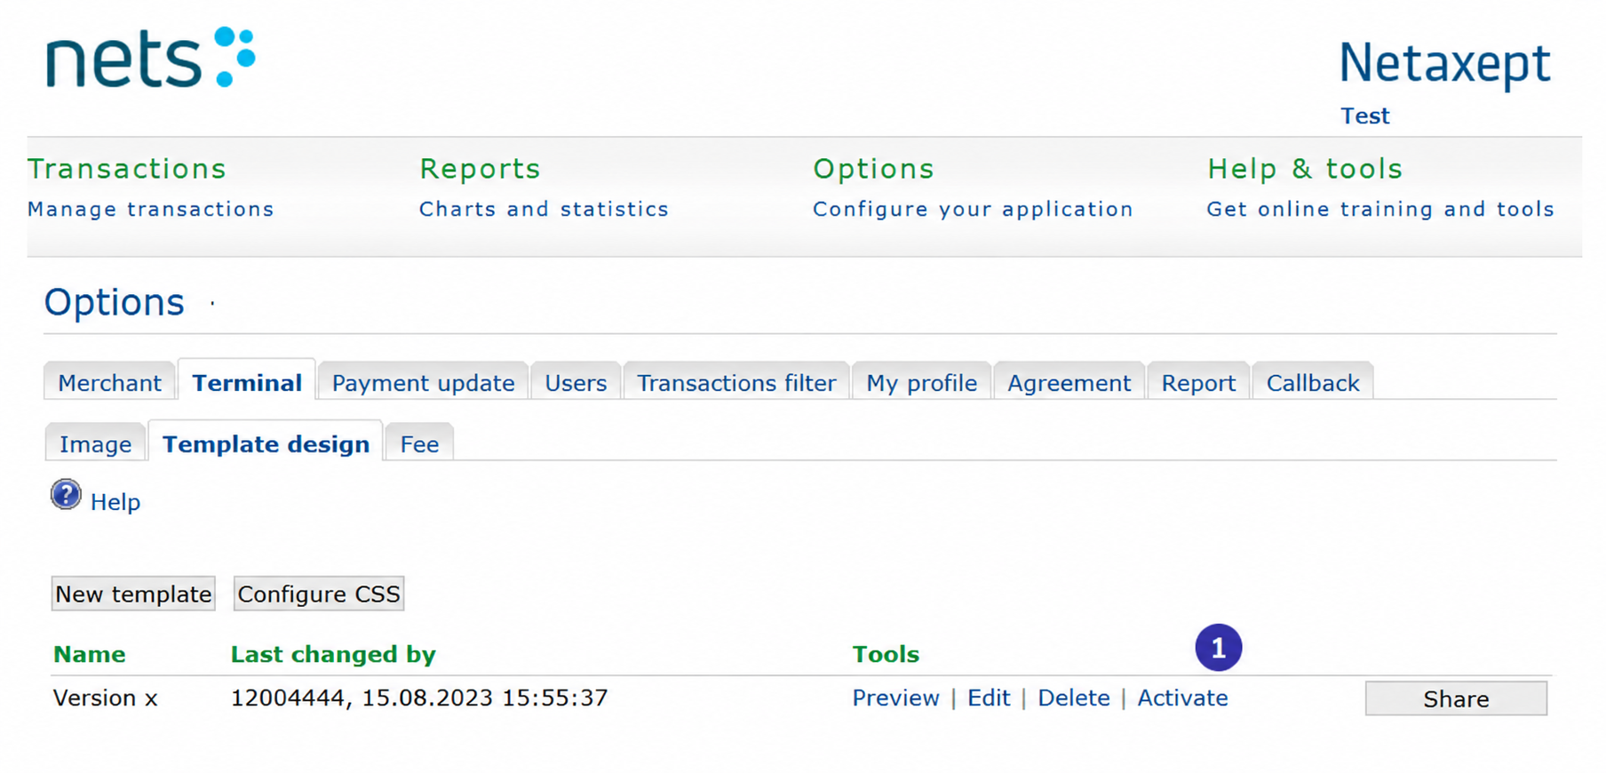Activate the Version x template
Viewport: 1606px width, 773px height.
point(1182,697)
